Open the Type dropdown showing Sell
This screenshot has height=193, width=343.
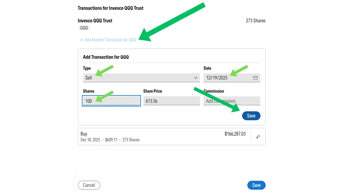[x=141, y=78]
